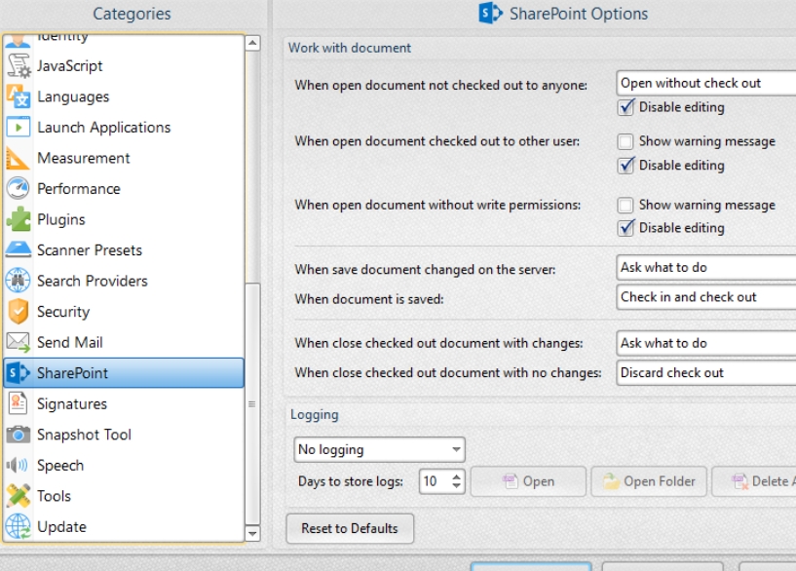Image resolution: width=796 pixels, height=571 pixels.
Task: Click the Speech speaker icon
Action: (x=18, y=465)
